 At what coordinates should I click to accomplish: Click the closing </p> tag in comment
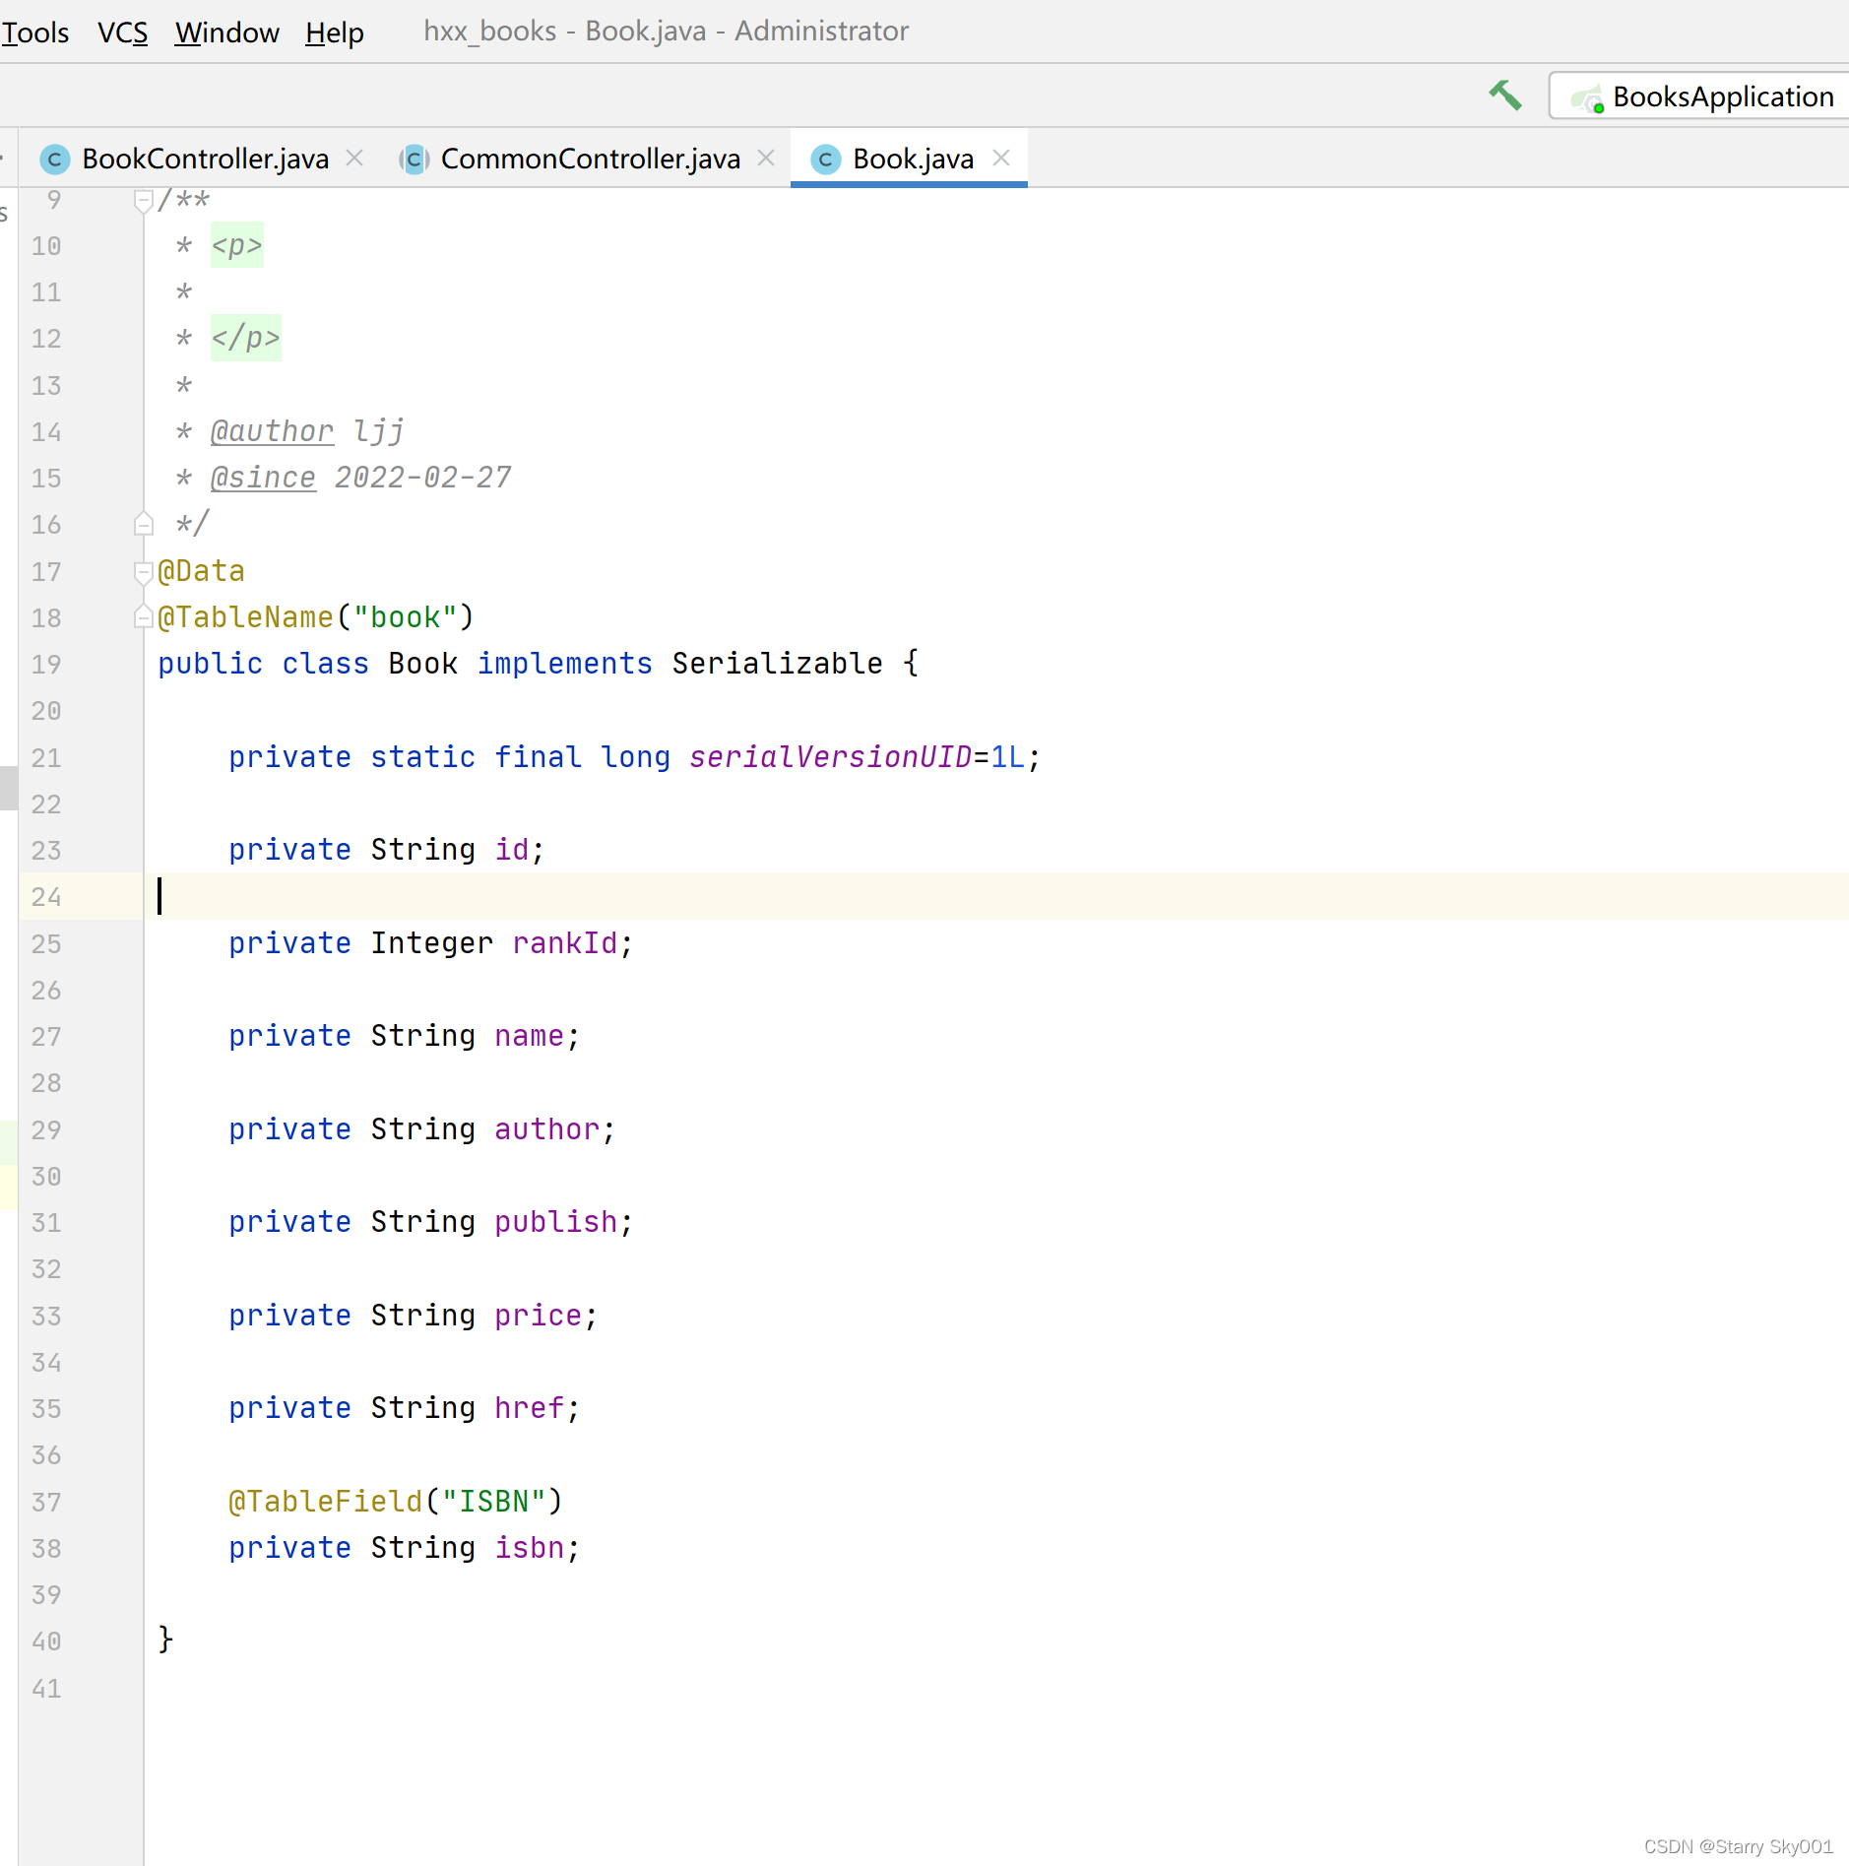[245, 338]
